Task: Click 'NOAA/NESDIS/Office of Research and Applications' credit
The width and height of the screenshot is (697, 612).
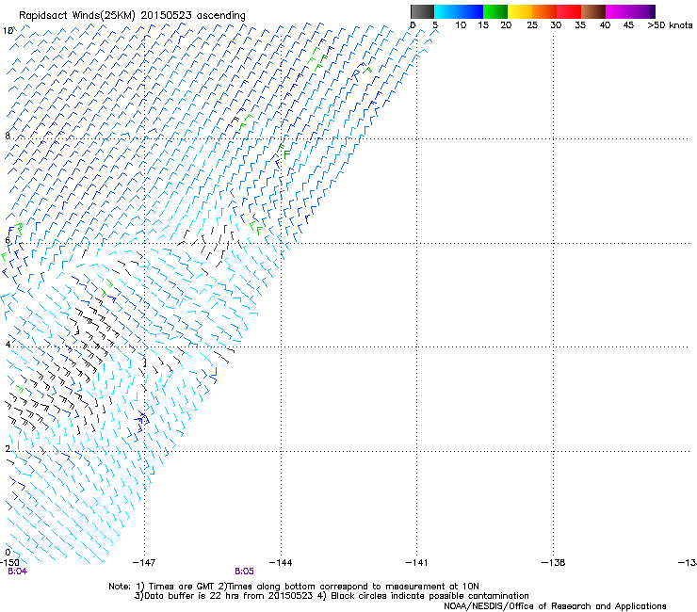Action: [555, 606]
